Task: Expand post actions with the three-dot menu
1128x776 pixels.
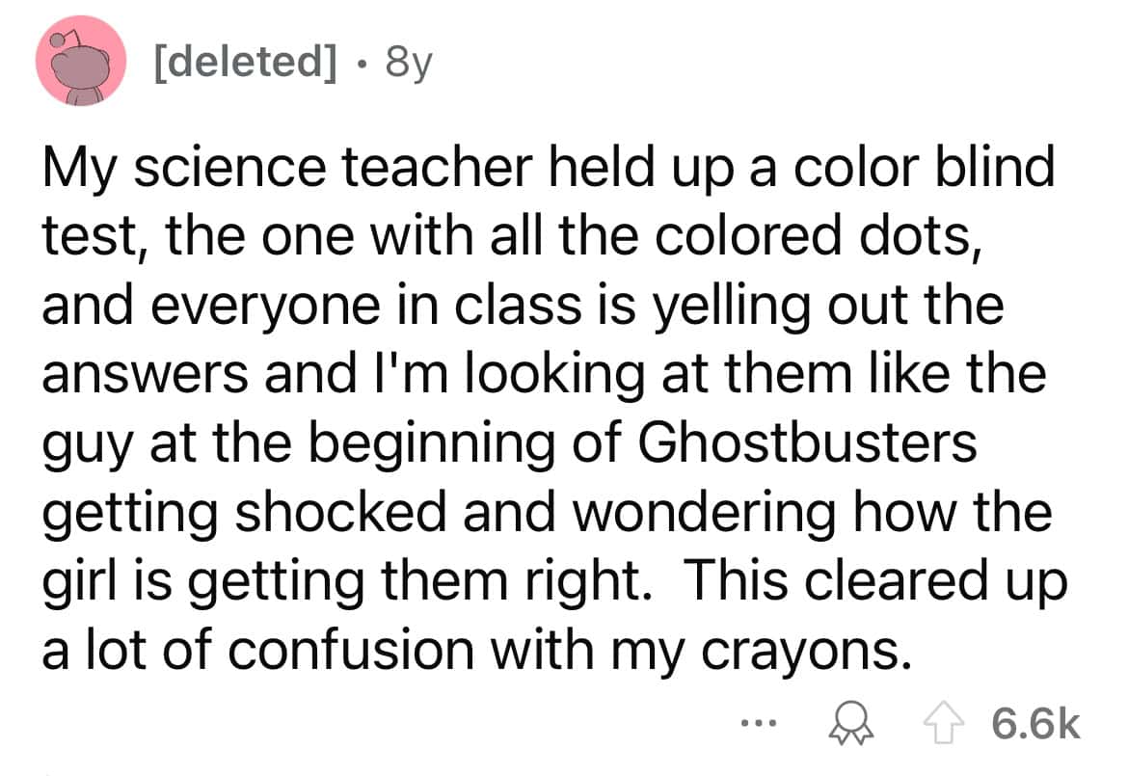Action: click(x=758, y=724)
